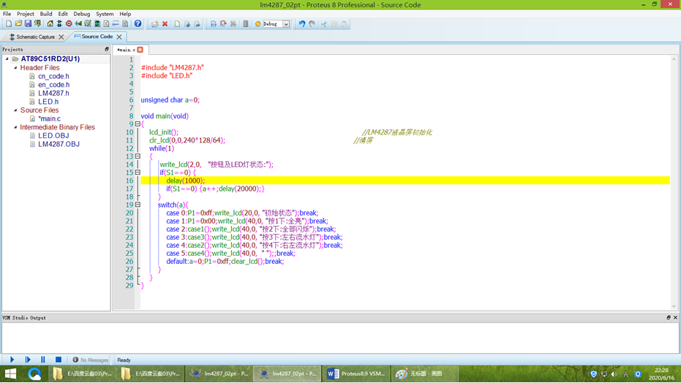This screenshot has height=383, width=681.
Task: Open the Debug configuration dropdown
Action: point(286,24)
